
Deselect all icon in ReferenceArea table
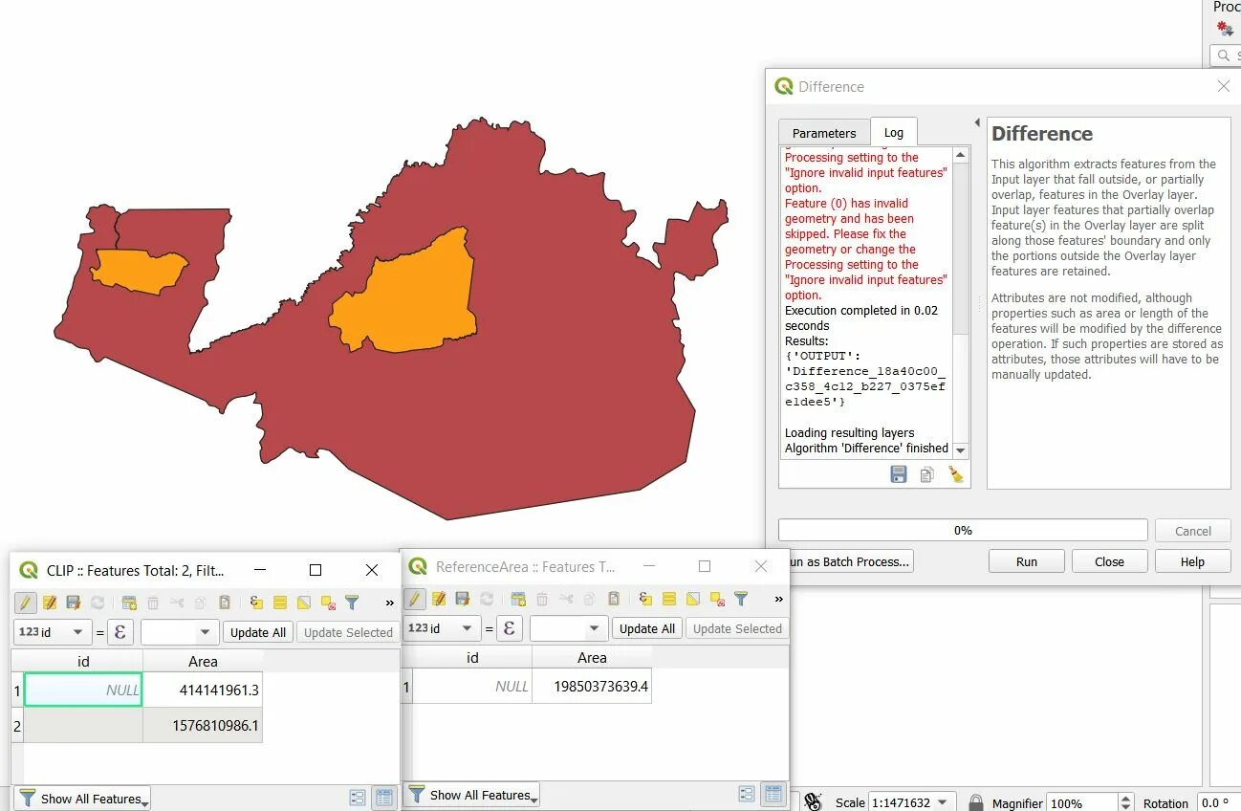[x=717, y=599]
